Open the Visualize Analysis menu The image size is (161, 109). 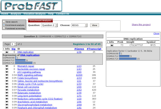tap(35, 14)
